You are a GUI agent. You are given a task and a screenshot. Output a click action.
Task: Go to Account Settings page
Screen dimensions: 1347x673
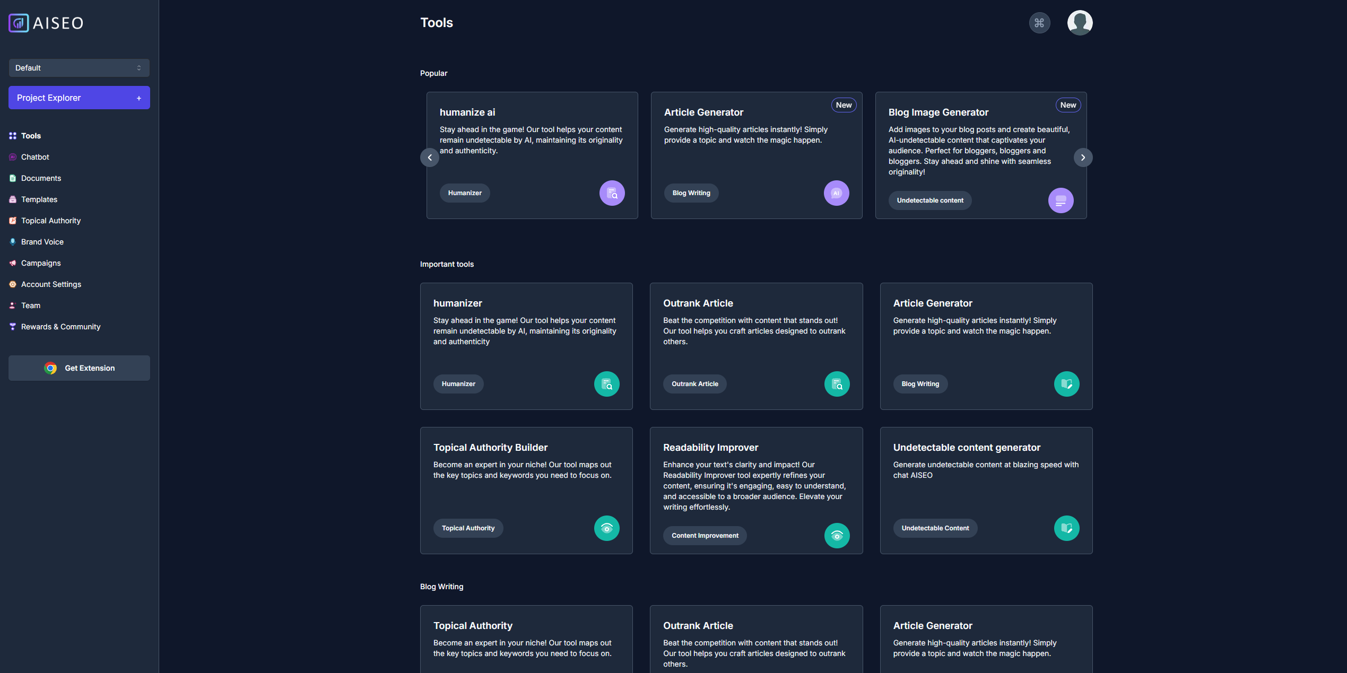point(51,284)
